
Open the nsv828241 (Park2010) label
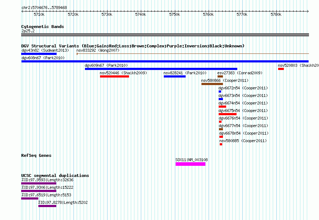coord(185,73)
